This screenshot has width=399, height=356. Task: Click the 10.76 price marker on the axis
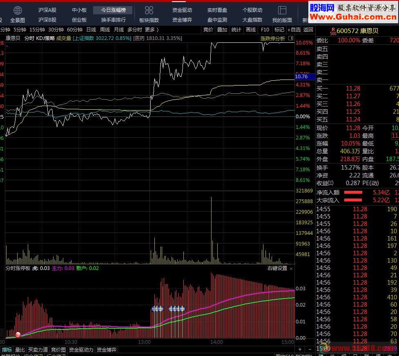coord(305,77)
